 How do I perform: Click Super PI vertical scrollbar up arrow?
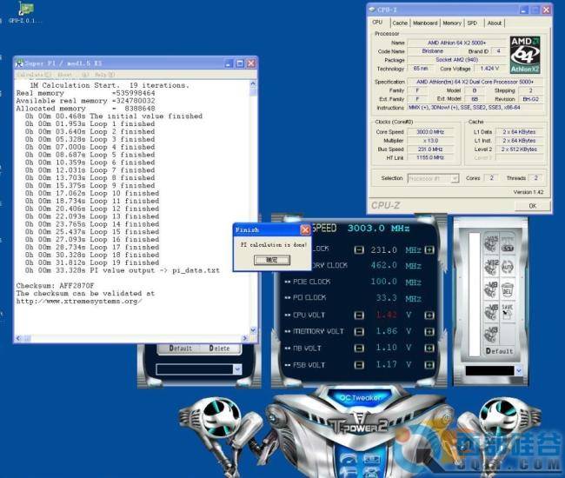point(253,84)
